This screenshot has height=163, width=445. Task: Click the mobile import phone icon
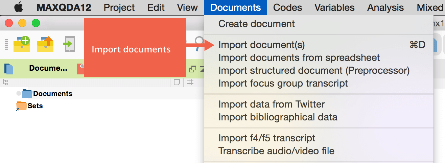[69, 44]
